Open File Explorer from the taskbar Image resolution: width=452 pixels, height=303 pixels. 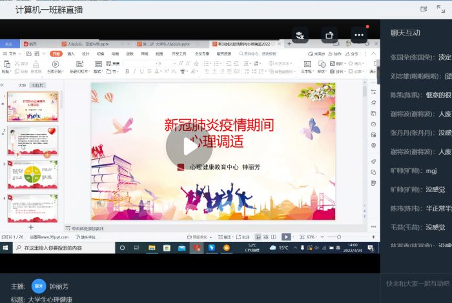152,248
